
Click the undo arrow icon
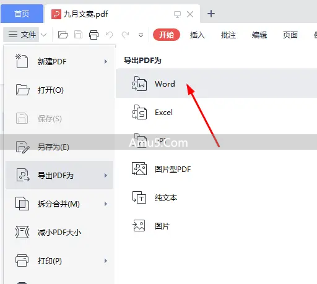pyautogui.click(x=109, y=35)
